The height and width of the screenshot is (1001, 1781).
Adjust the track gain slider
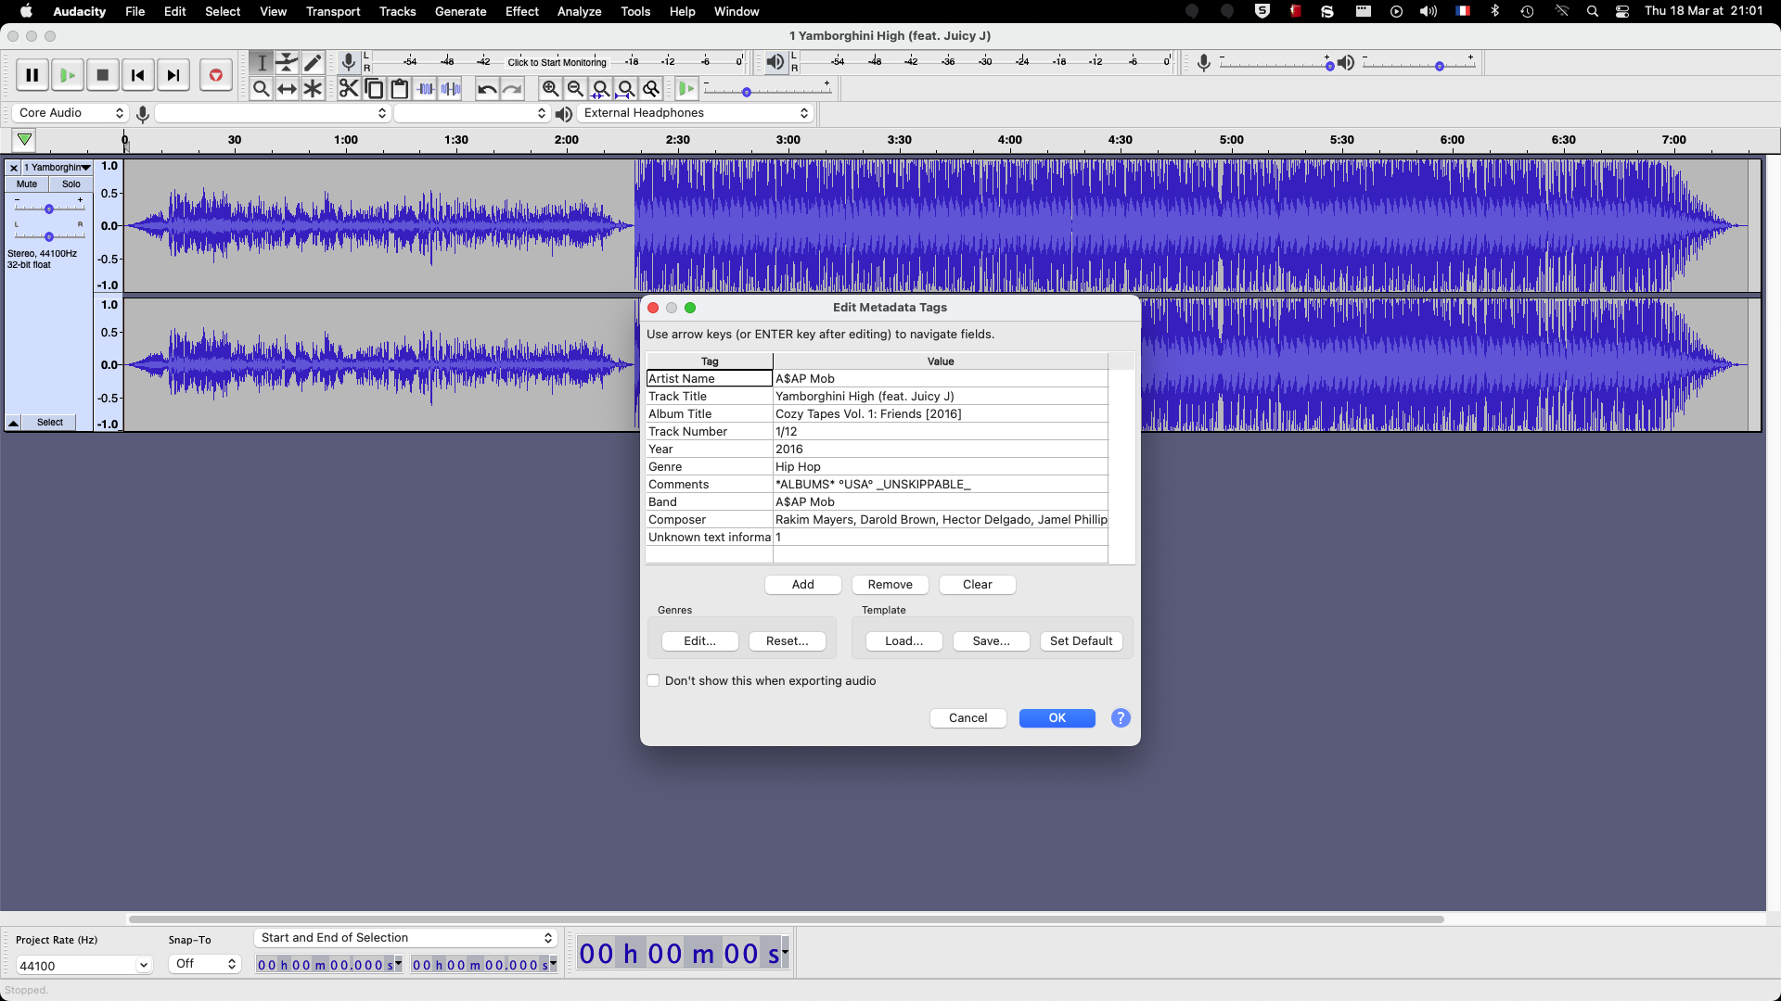pos(49,209)
